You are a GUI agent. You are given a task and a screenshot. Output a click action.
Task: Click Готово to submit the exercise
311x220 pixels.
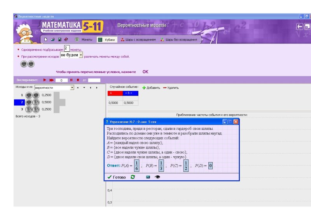(x=117, y=177)
